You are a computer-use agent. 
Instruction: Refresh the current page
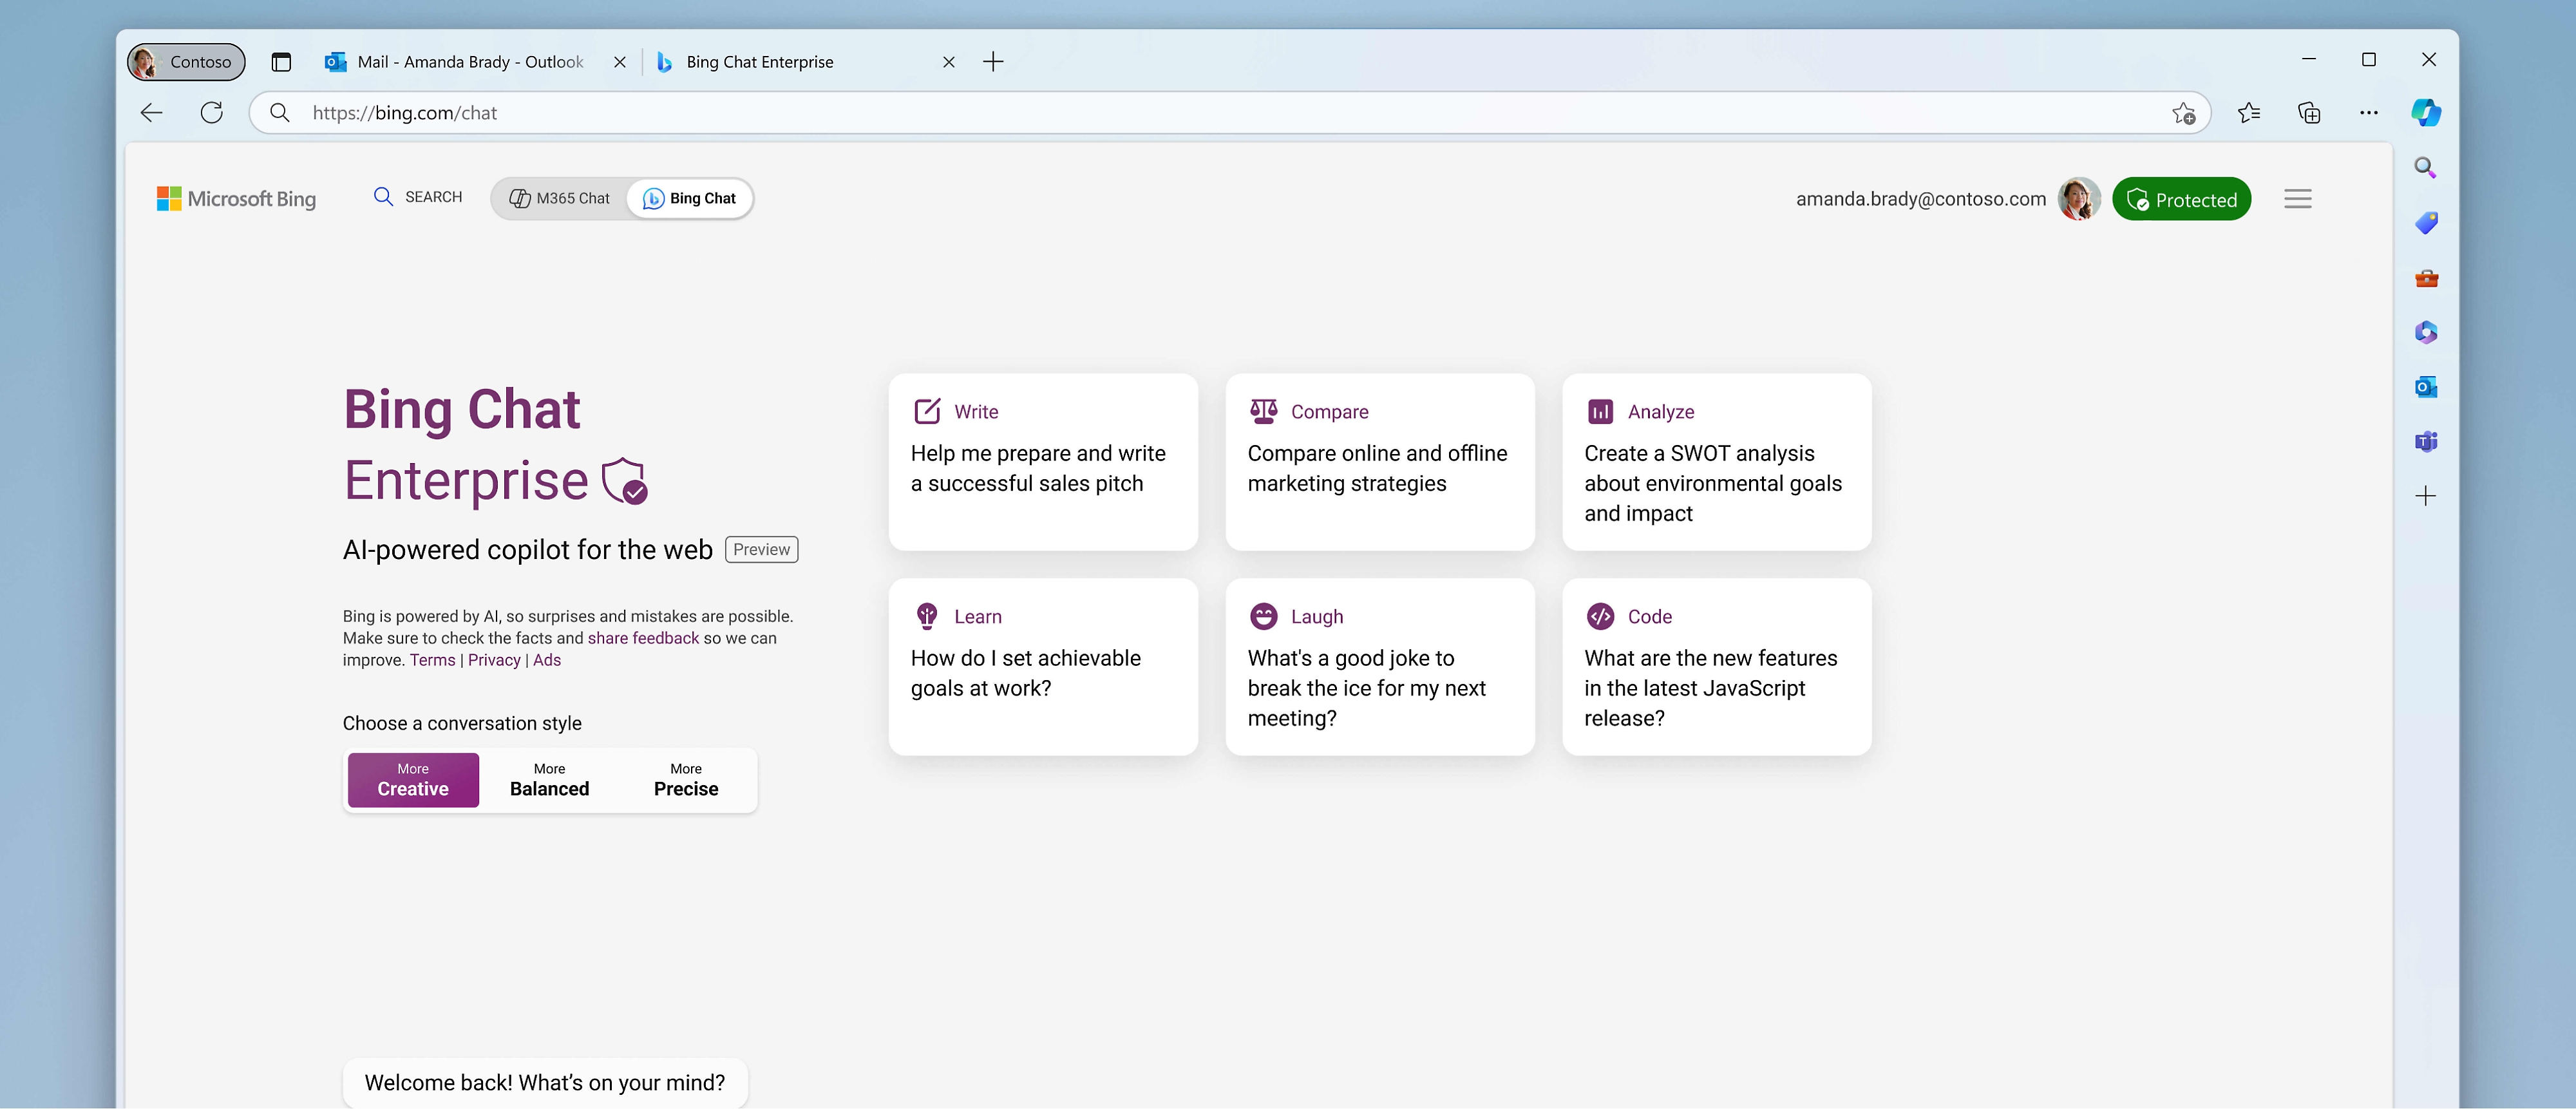pos(212,113)
